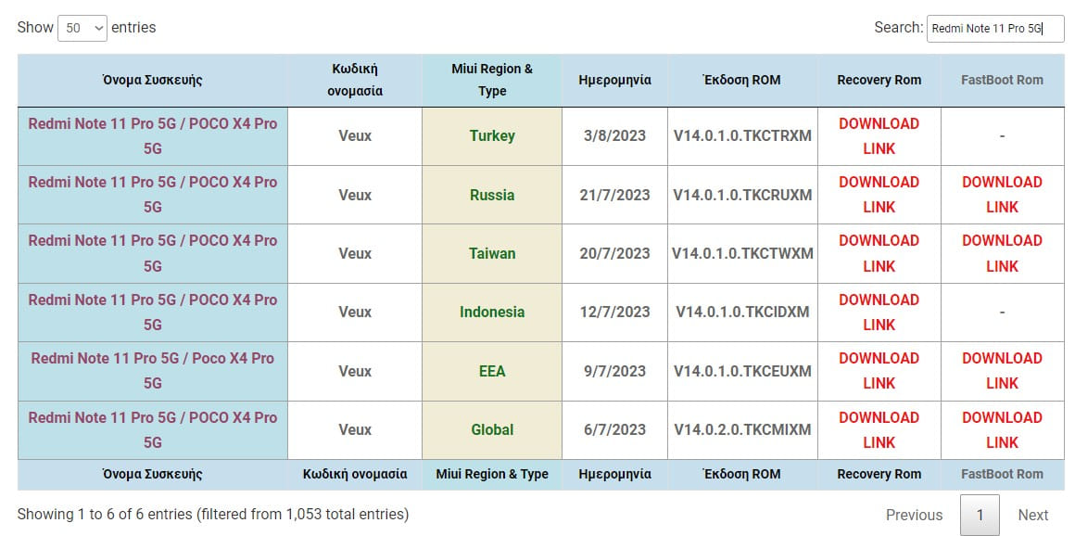This screenshot has width=1075, height=536.
Task: Open Recovery download link for Turkey ROM
Action: 879,136
